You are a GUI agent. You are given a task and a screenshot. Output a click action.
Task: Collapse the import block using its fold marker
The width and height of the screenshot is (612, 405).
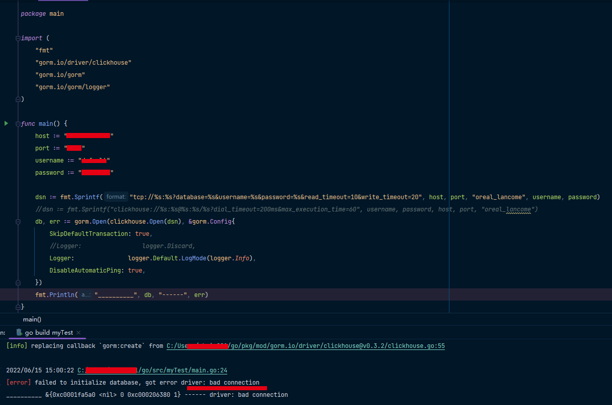pos(18,38)
